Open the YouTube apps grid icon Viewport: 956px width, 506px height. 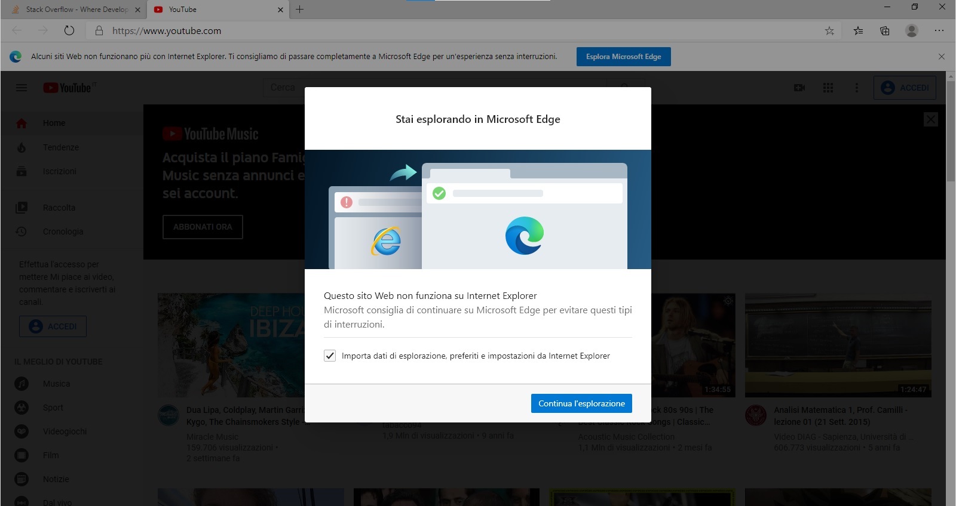coord(828,88)
